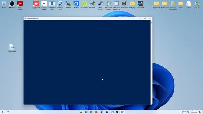Select the image file on the desktop
This screenshot has height=114, width=203.
[12, 48]
